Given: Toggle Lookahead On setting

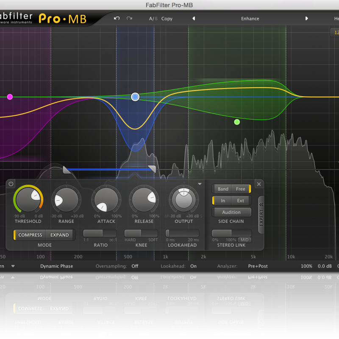Looking at the screenshot, I should [x=194, y=266].
